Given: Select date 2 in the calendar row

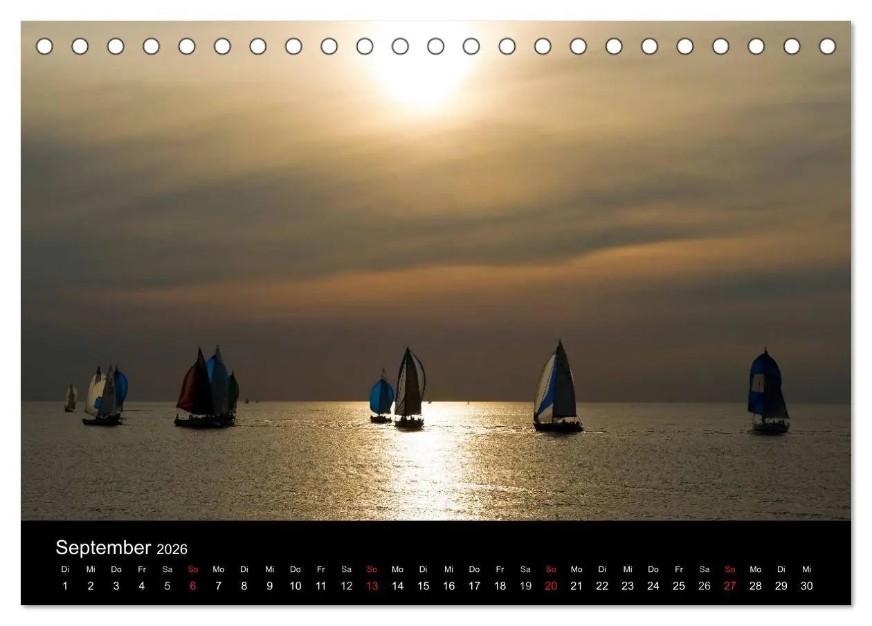Looking at the screenshot, I should pyautogui.click(x=91, y=586).
